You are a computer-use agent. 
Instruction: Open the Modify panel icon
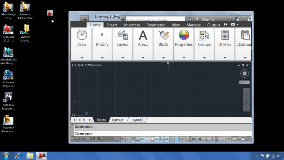click(x=102, y=35)
